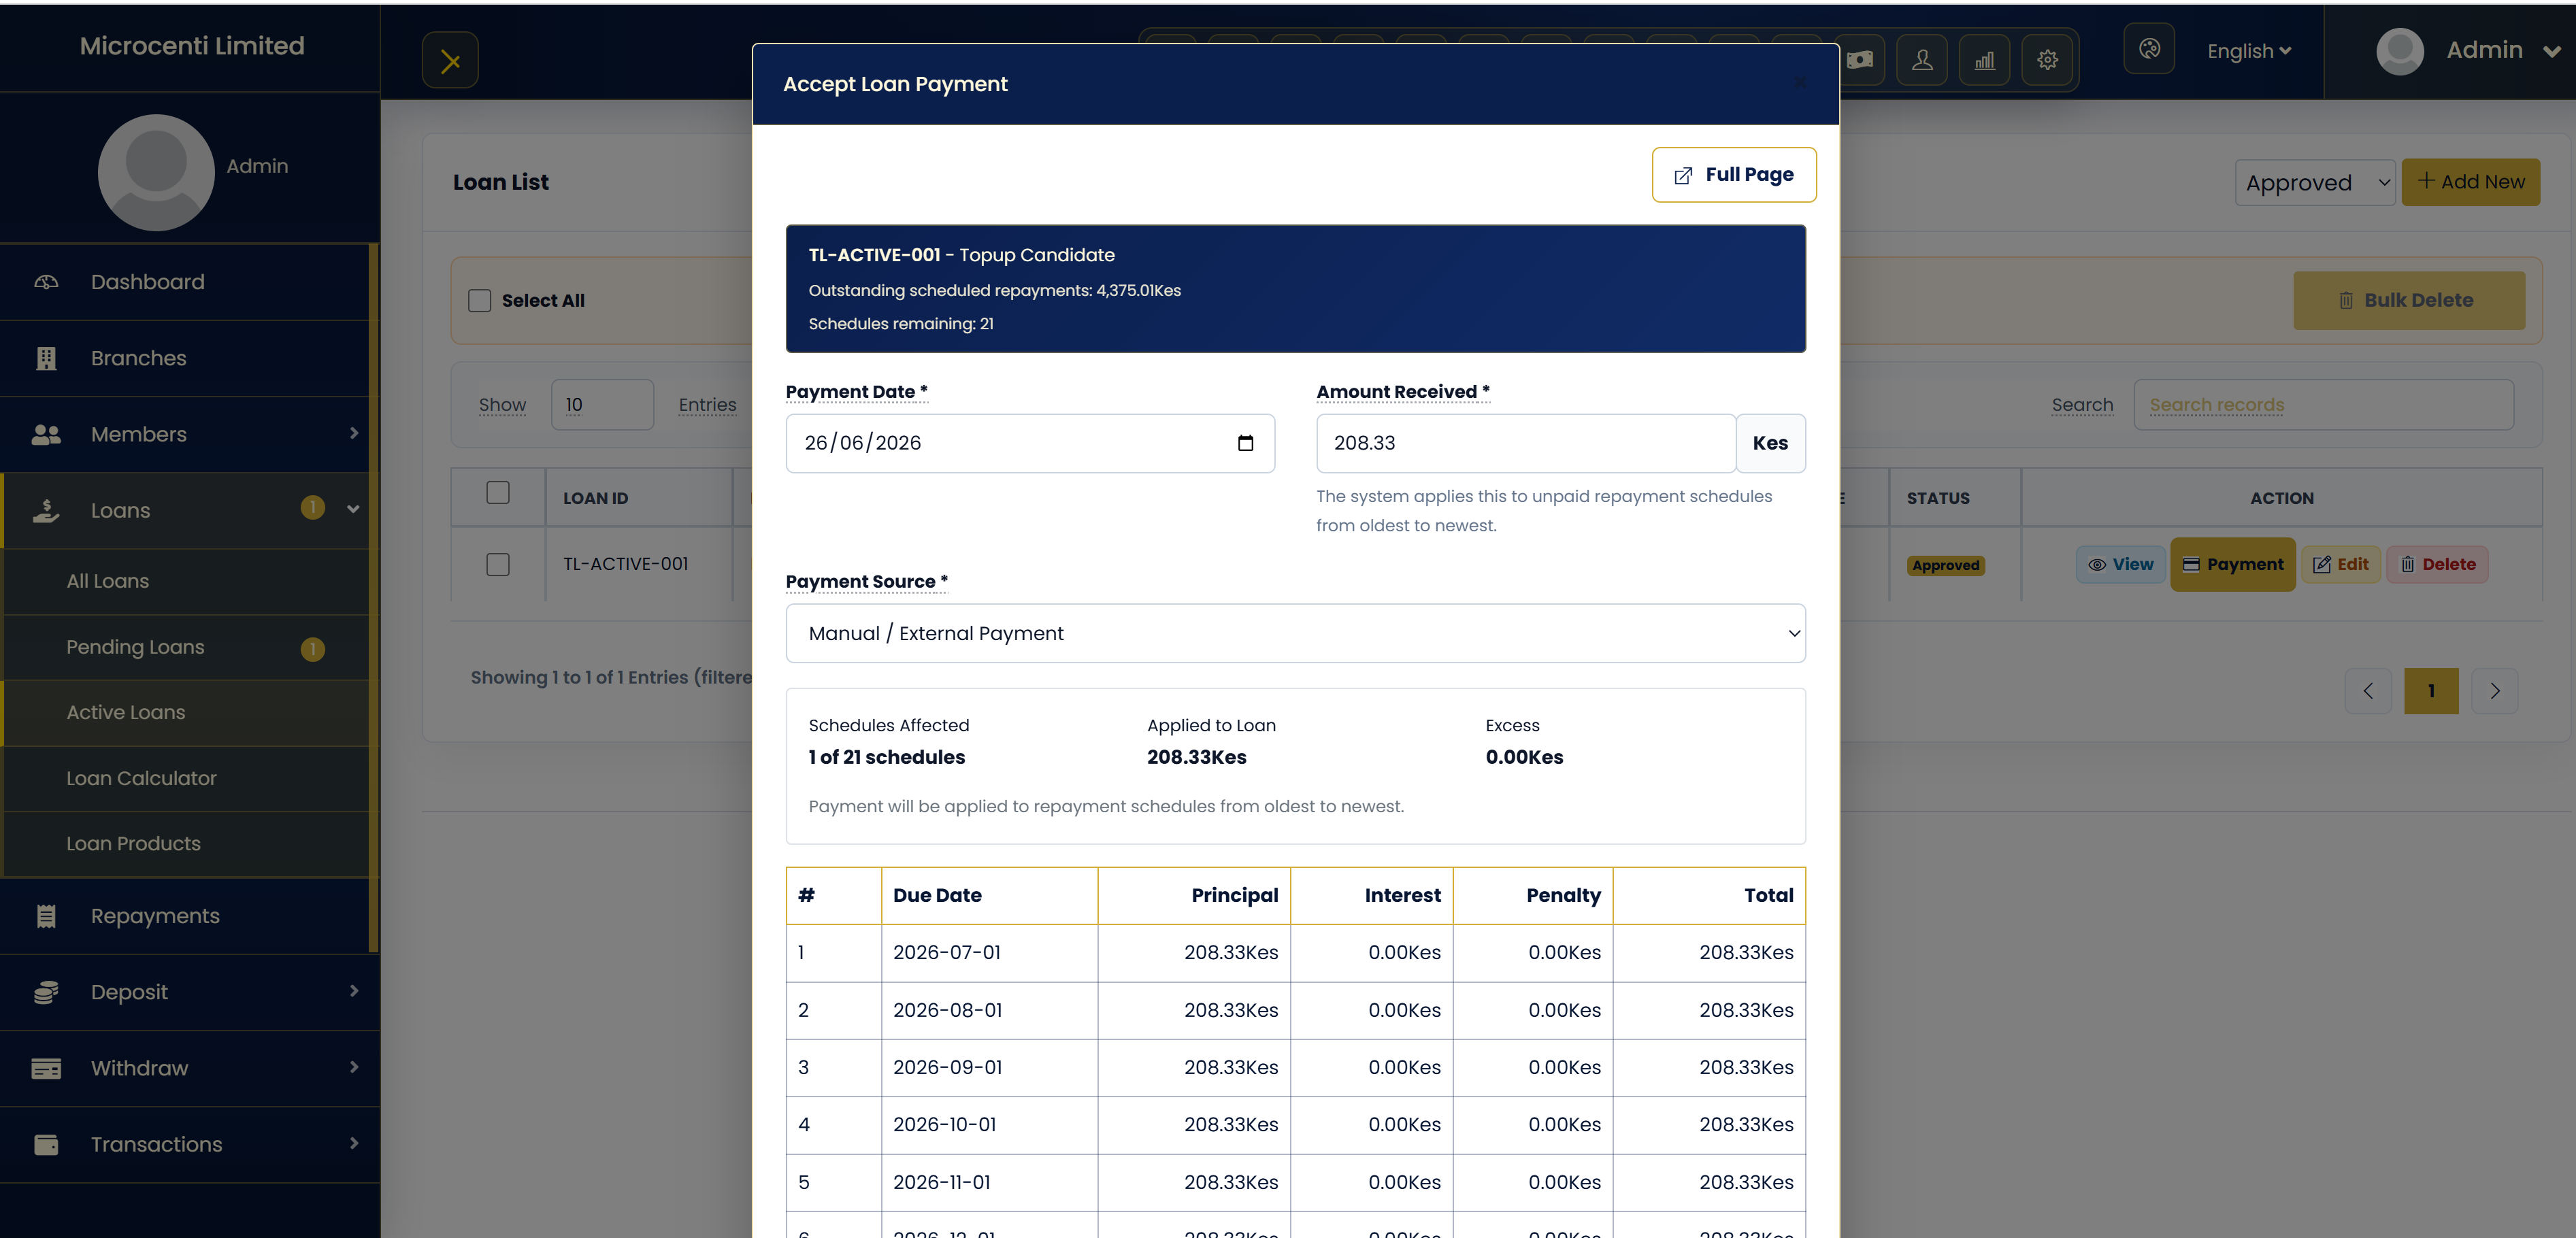
Task: Click the Full Page button
Action: [1734, 175]
